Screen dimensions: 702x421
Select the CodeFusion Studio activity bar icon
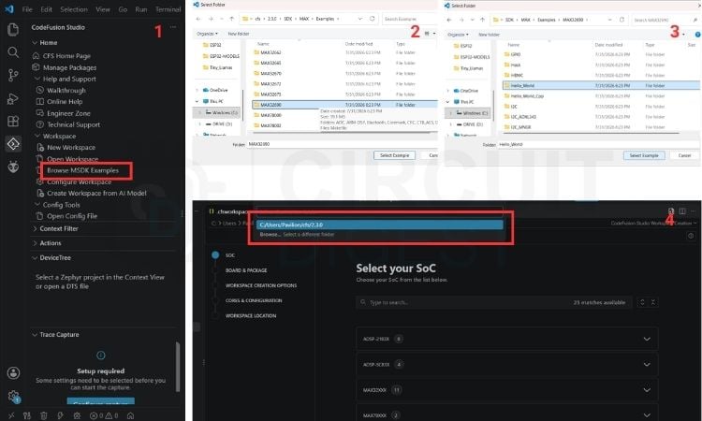point(13,144)
